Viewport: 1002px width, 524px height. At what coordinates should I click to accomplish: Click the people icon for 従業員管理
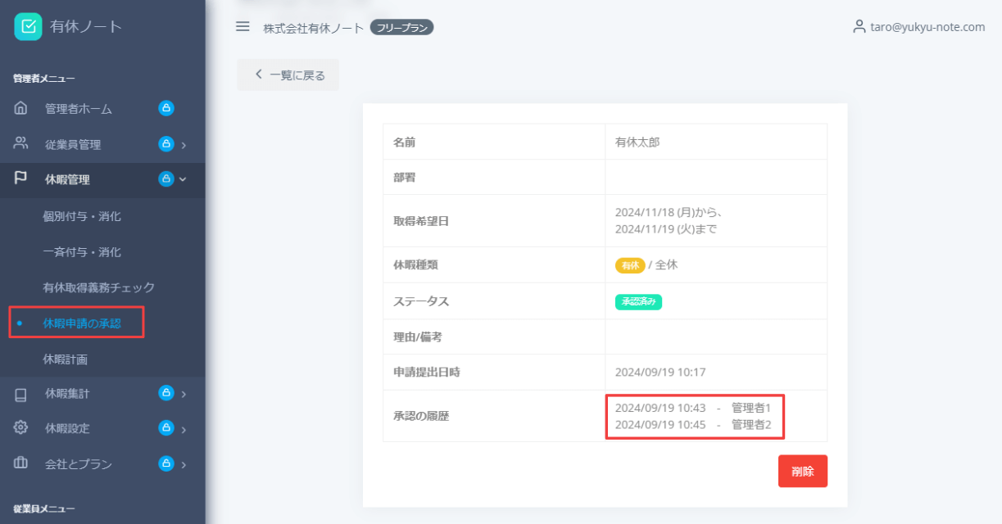(x=21, y=143)
